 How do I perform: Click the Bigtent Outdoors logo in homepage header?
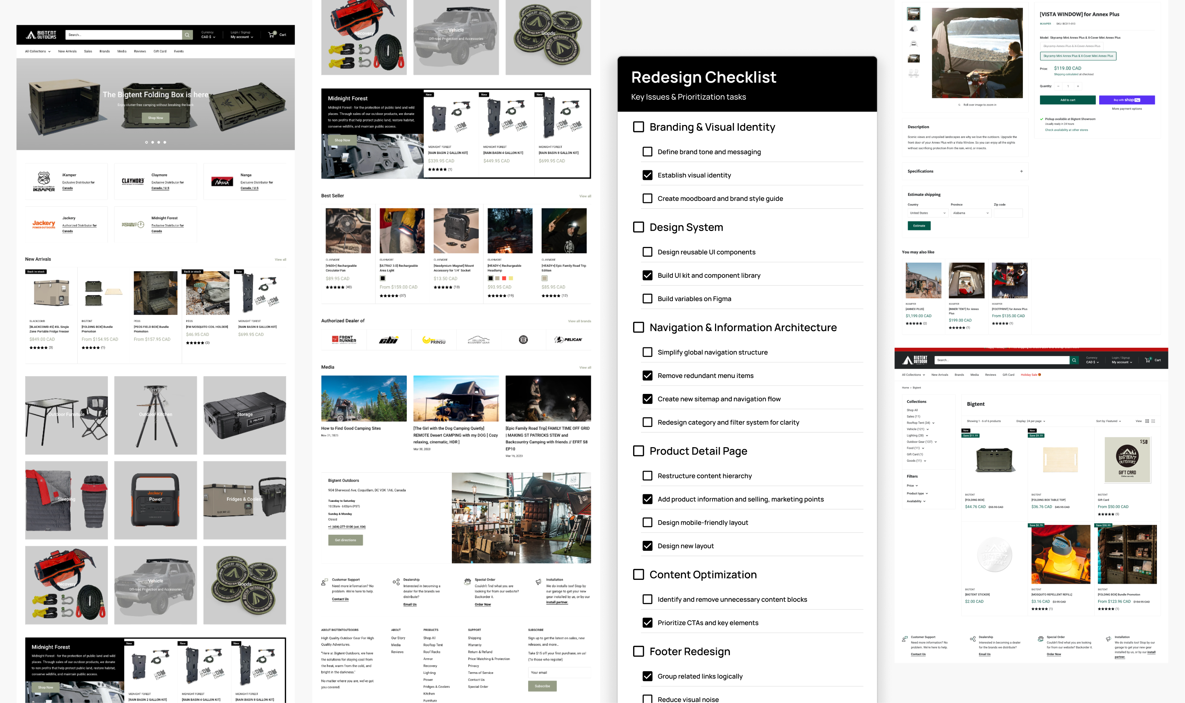41,34
